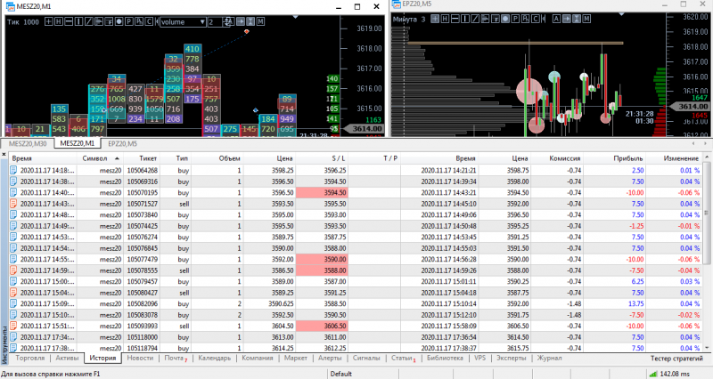Click the H icon in EPZ20,M5 toolbar
713x379 pixels.
click(x=445, y=19)
